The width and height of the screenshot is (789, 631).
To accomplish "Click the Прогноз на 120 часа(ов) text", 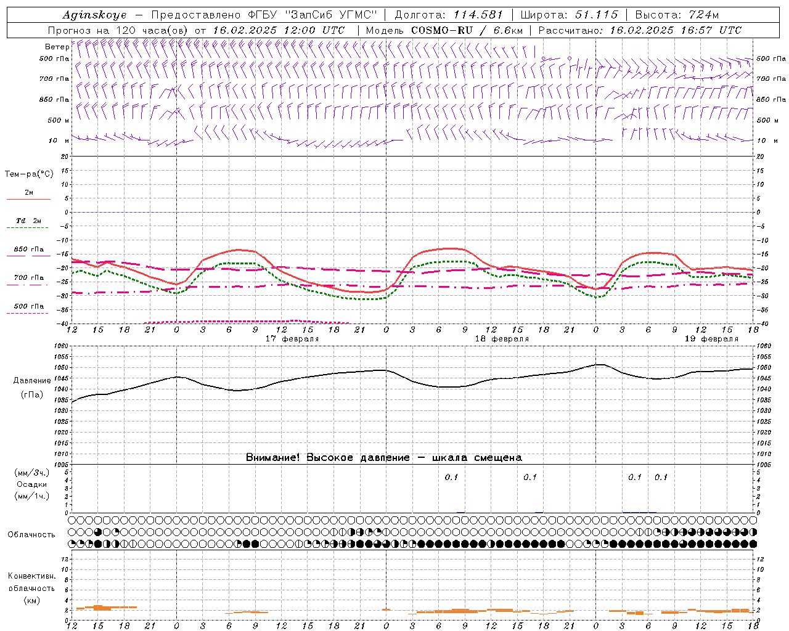I will tap(118, 30).
